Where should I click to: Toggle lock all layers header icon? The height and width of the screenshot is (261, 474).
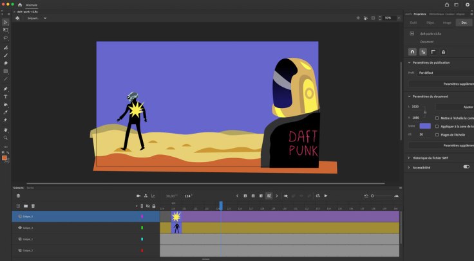tap(154, 206)
